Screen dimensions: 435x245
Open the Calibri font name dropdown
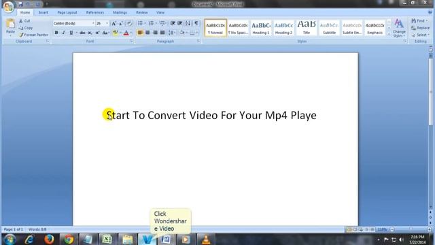tap(93, 23)
